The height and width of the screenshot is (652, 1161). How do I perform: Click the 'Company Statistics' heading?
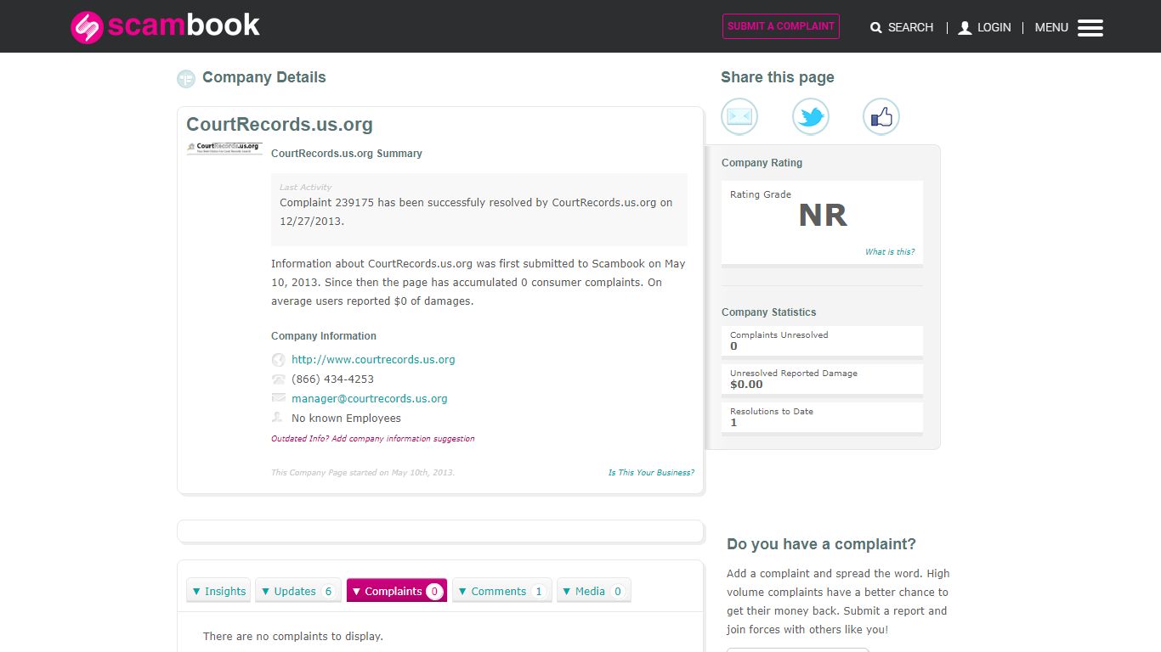point(768,312)
